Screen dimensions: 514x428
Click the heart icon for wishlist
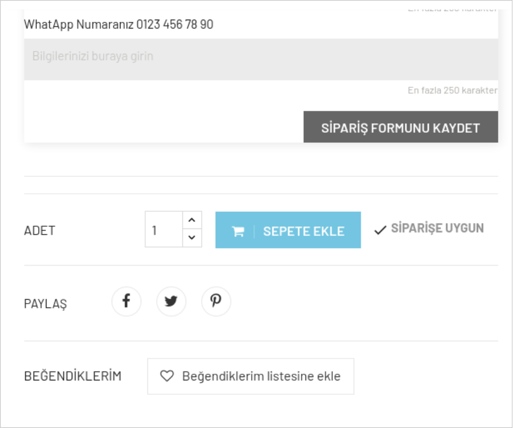coord(167,376)
